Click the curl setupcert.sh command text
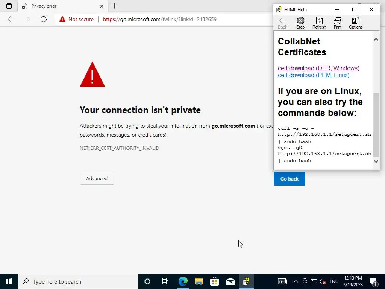 [x=324, y=135]
